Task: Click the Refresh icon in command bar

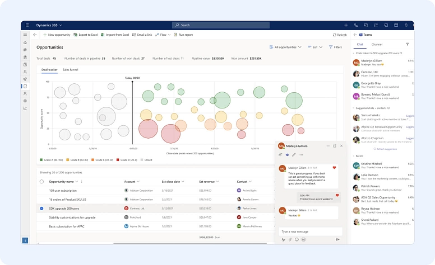Action: point(334,35)
